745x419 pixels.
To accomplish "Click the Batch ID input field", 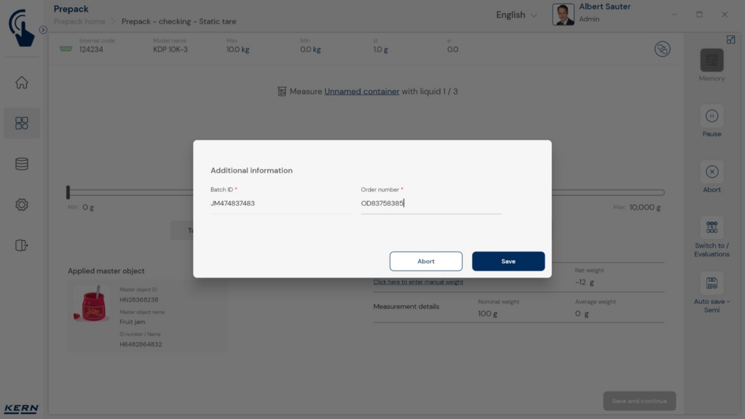I will [x=280, y=204].
